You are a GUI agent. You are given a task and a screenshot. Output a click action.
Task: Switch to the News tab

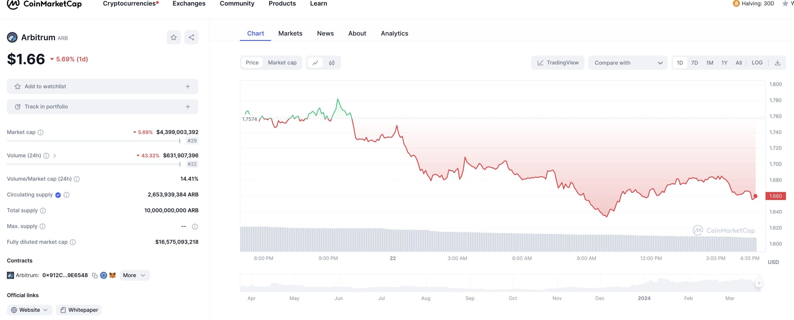pos(325,33)
